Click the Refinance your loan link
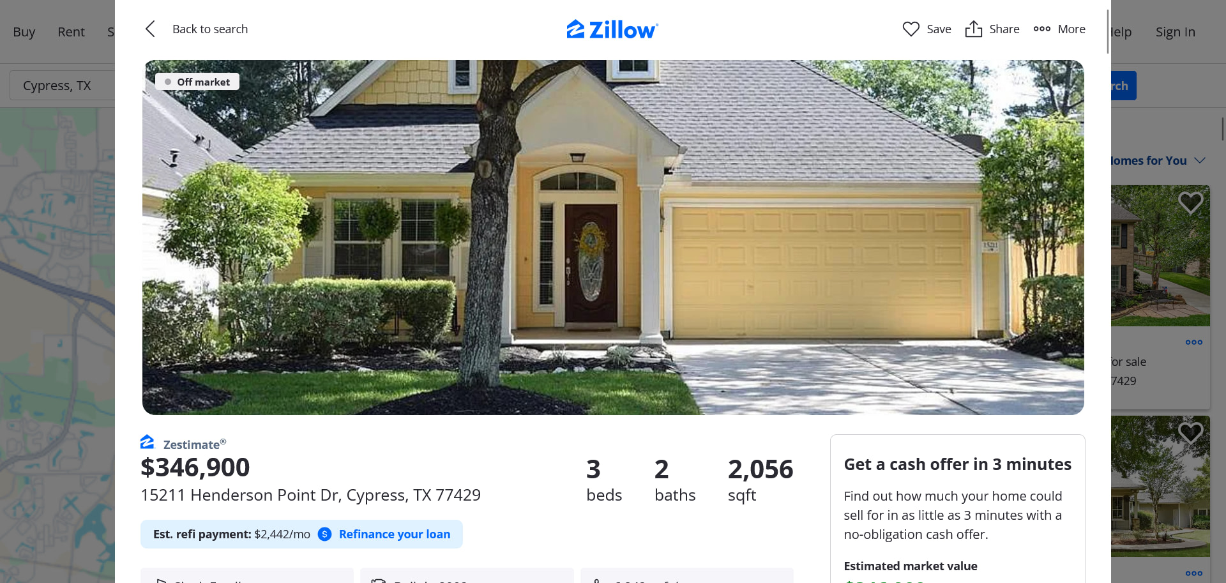 click(x=395, y=534)
